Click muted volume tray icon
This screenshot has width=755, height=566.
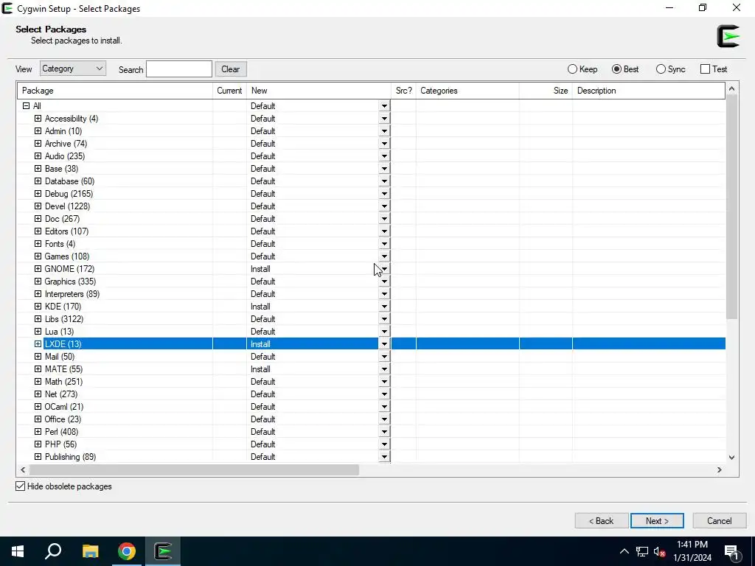tap(660, 551)
